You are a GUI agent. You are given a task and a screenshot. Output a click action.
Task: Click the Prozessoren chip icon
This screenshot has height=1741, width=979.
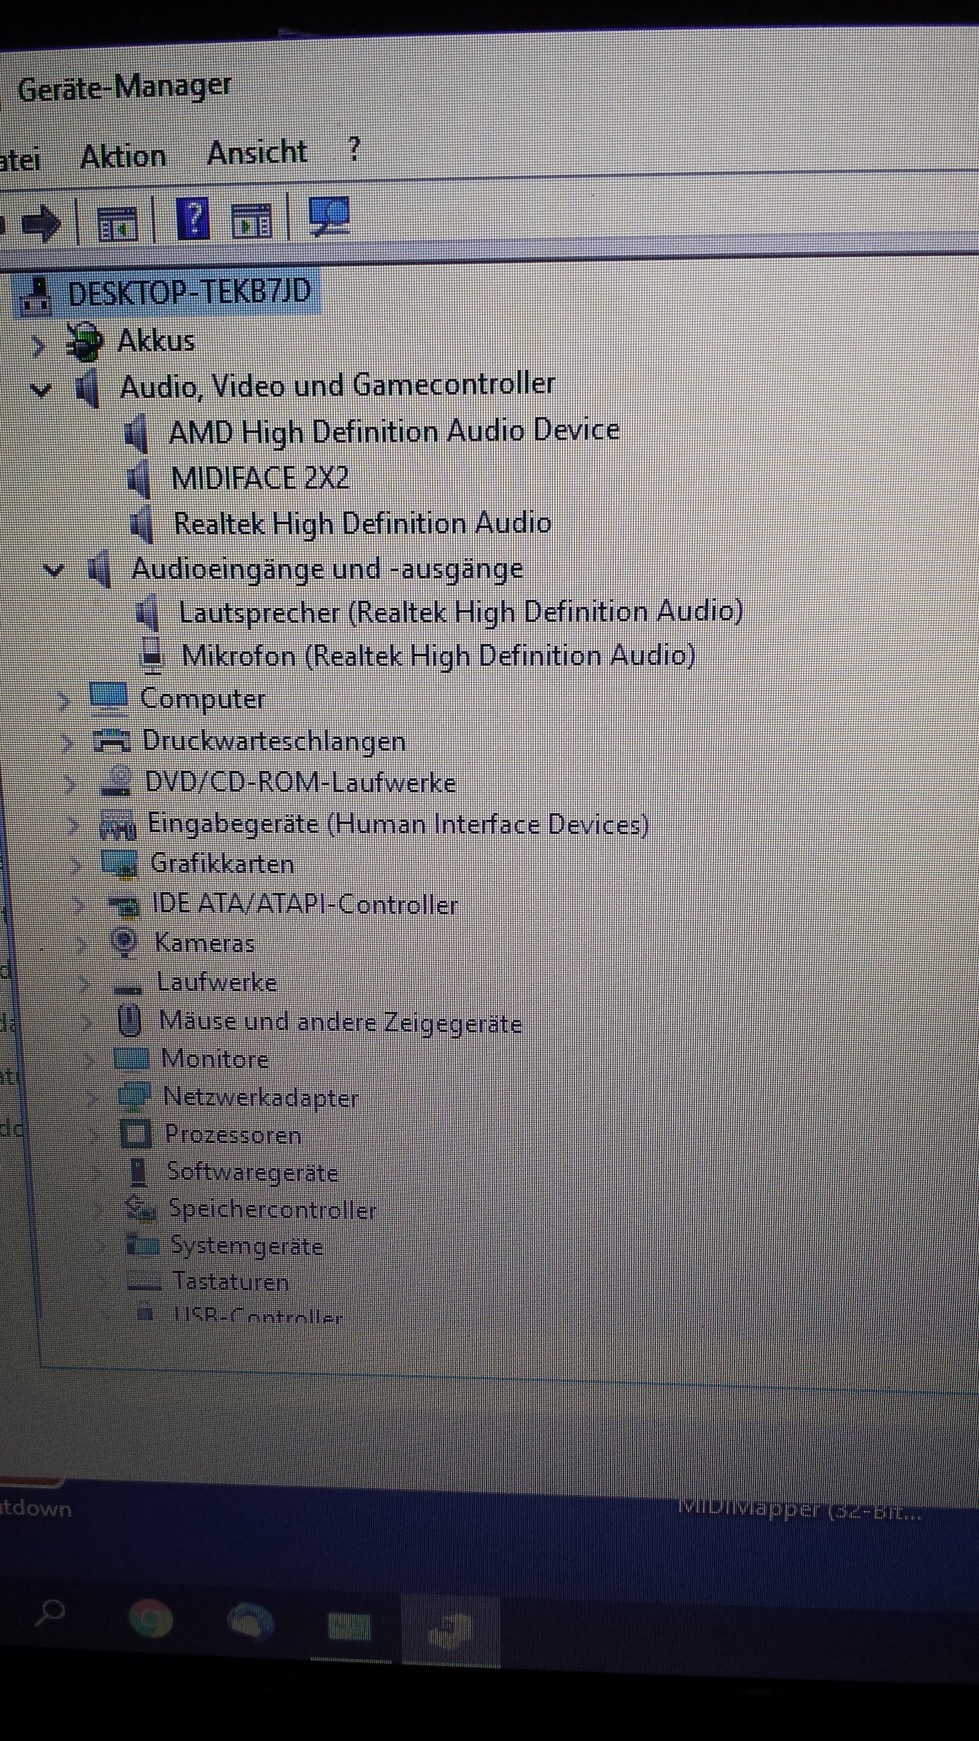pos(136,1133)
